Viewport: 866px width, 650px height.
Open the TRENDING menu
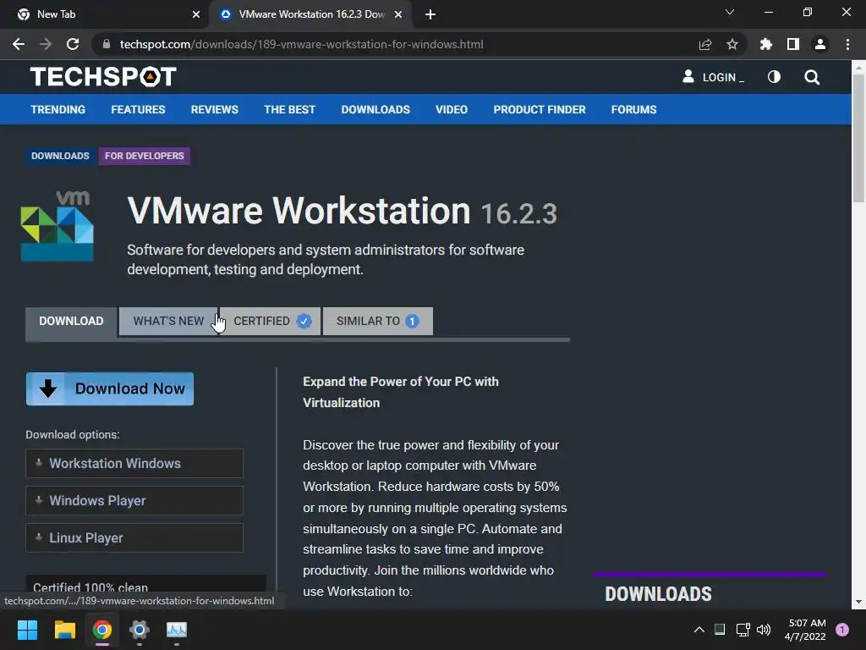coord(58,109)
